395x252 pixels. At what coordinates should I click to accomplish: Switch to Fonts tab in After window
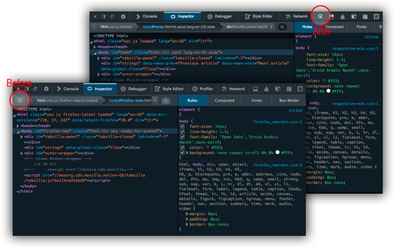[361, 27]
